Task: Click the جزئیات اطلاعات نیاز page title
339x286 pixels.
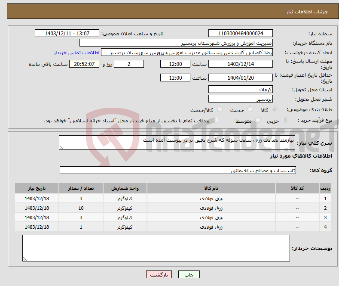Action: point(307,12)
